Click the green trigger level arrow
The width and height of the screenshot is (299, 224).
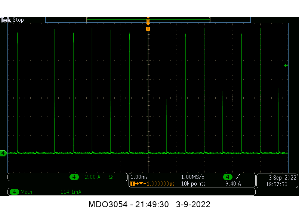point(286,66)
